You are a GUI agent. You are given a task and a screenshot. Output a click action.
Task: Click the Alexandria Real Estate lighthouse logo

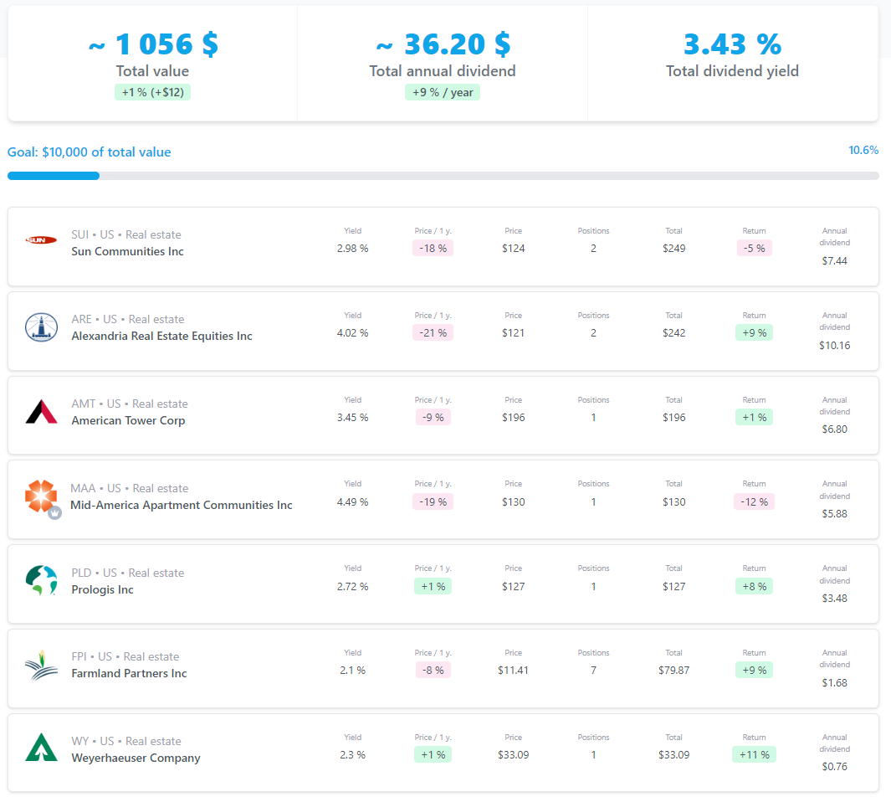click(x=41, y=327)
